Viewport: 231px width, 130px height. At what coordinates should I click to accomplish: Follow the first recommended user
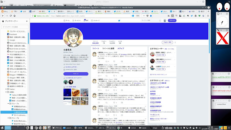(x=161, y=55)
